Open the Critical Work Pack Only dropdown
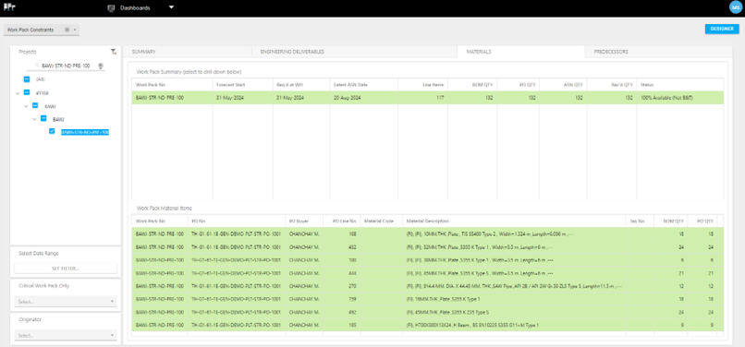 click(x=66, y=302)
